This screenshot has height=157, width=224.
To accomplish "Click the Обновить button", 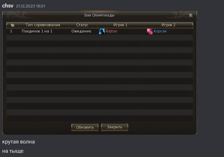I will coord(85,127).
